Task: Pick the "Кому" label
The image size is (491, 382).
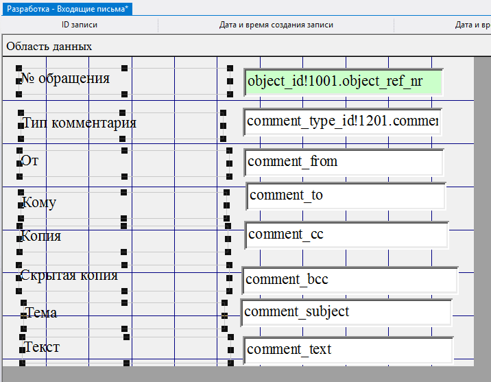Action: coord(39,202)
